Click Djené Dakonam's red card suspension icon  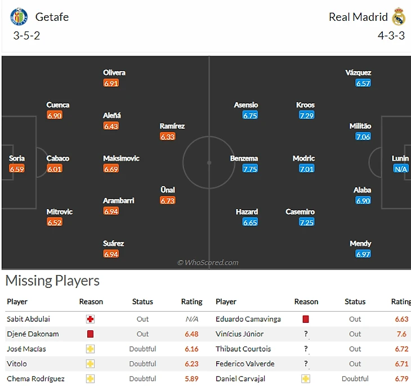click(90, 334)
